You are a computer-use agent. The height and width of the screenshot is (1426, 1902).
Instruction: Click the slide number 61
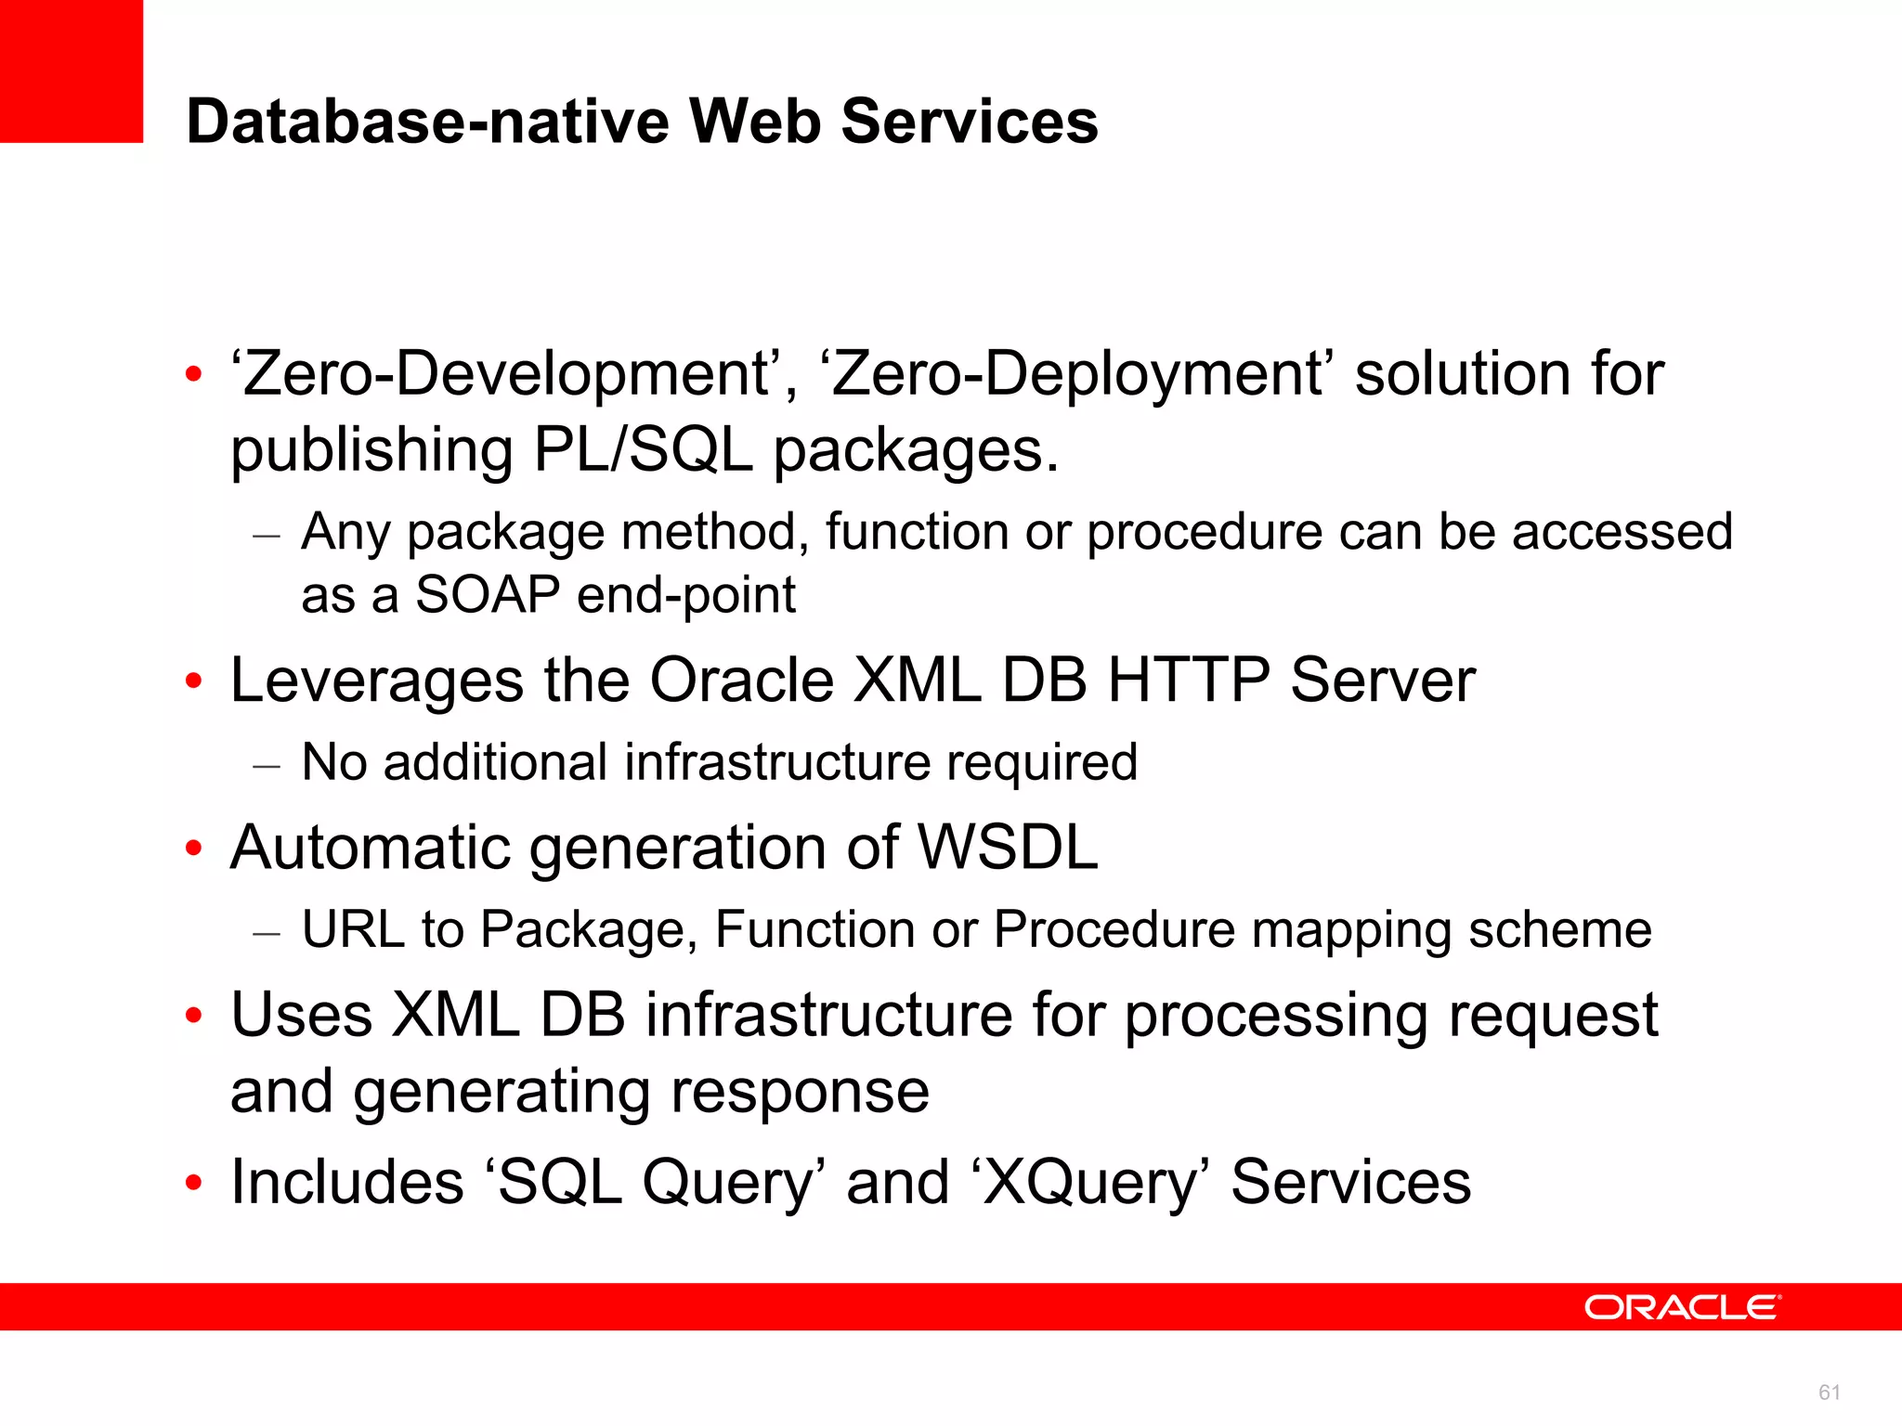coord(1830,1393)
